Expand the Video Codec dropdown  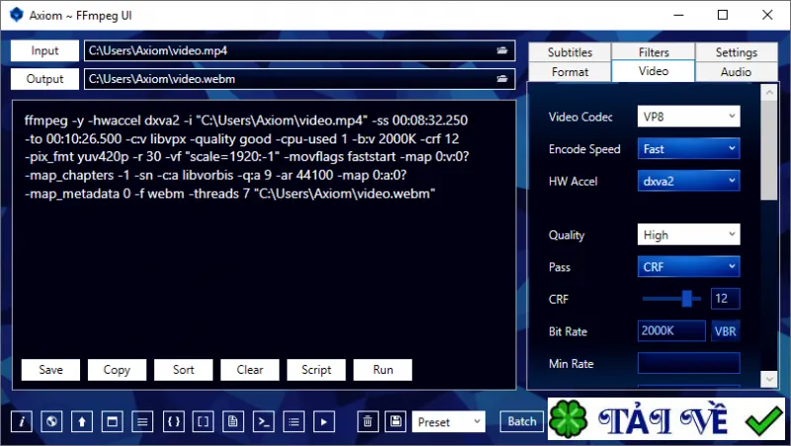(688, 117)
